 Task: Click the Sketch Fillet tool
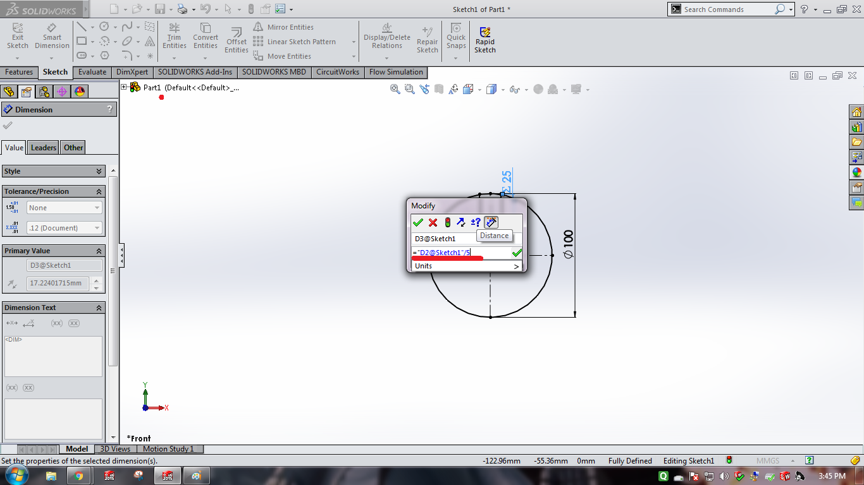click(x=127, y=56)
